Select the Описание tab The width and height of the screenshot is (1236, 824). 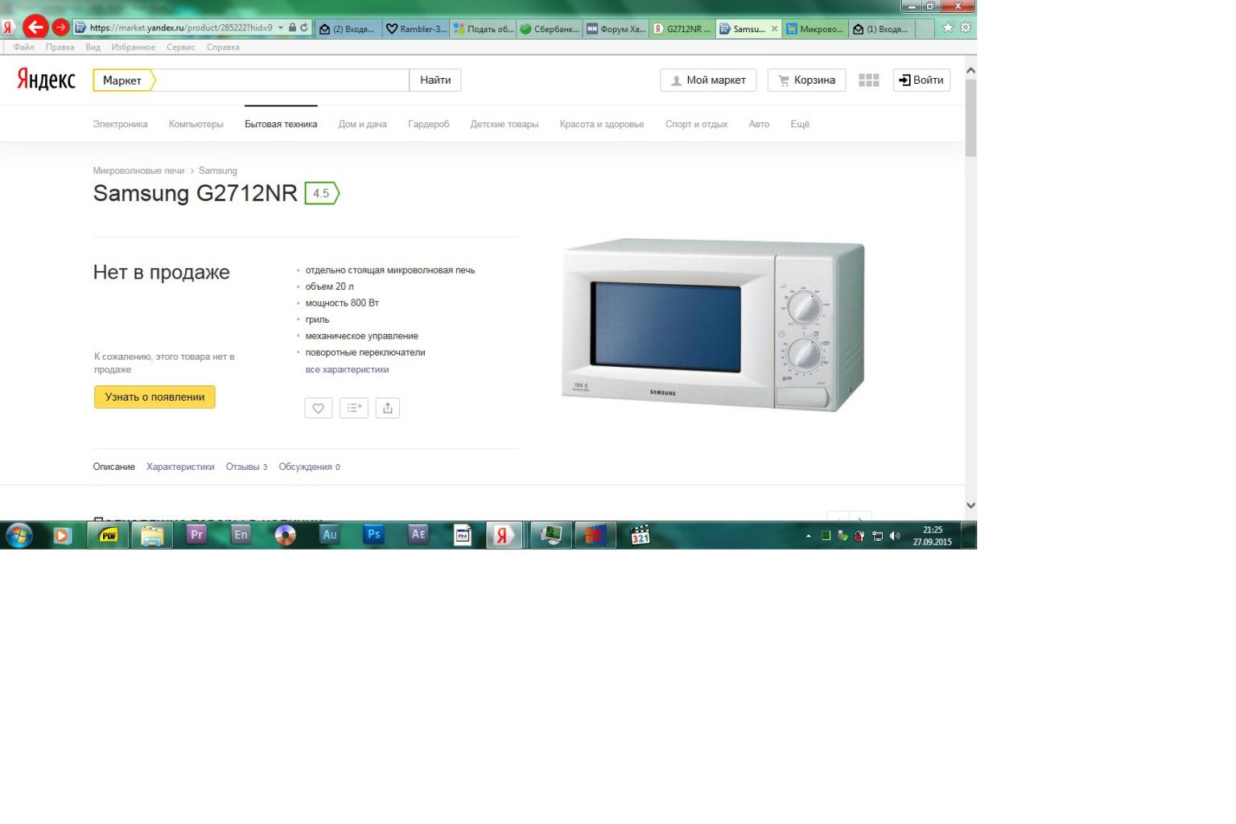(x=113, y=467)
